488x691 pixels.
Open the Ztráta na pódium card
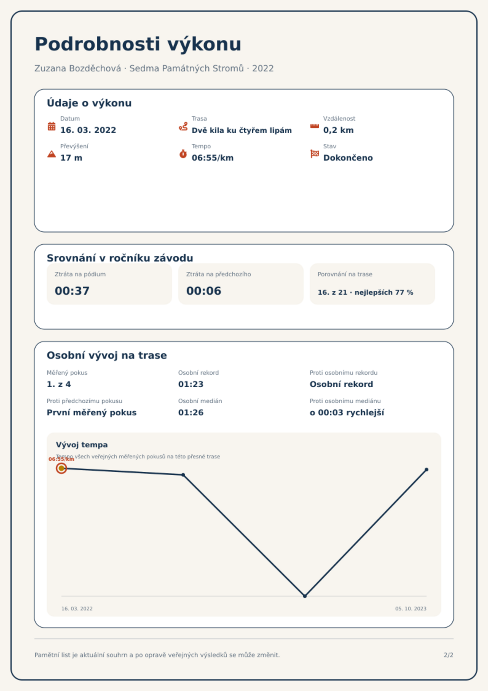coord(109,284)
